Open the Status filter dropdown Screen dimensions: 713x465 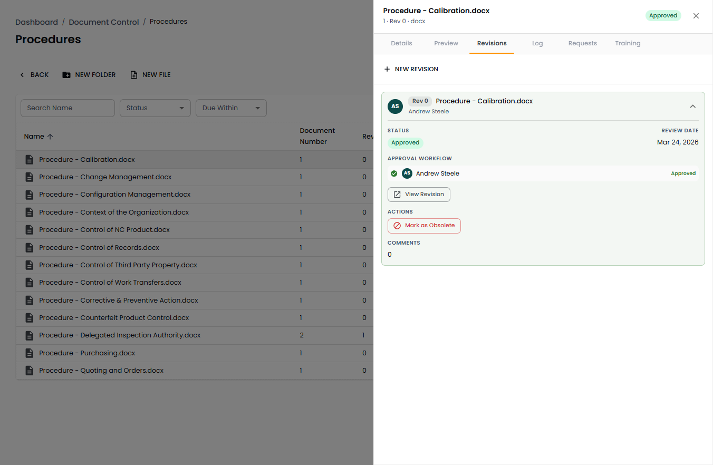155,108
